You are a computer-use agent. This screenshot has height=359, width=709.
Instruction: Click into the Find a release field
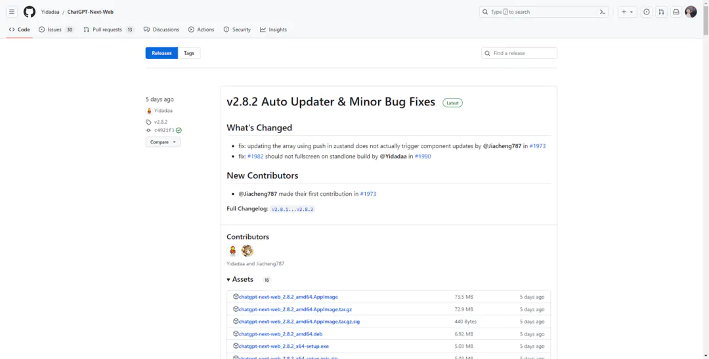click(x=523, y=53)
